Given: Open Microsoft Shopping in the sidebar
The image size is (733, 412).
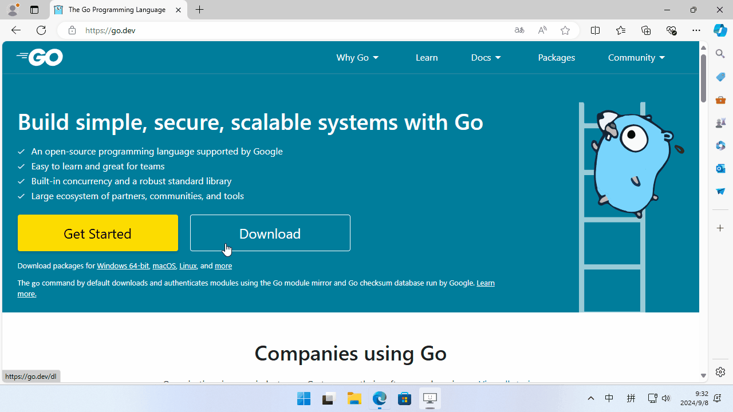Looking at the screenshot, I should [720, 76].
